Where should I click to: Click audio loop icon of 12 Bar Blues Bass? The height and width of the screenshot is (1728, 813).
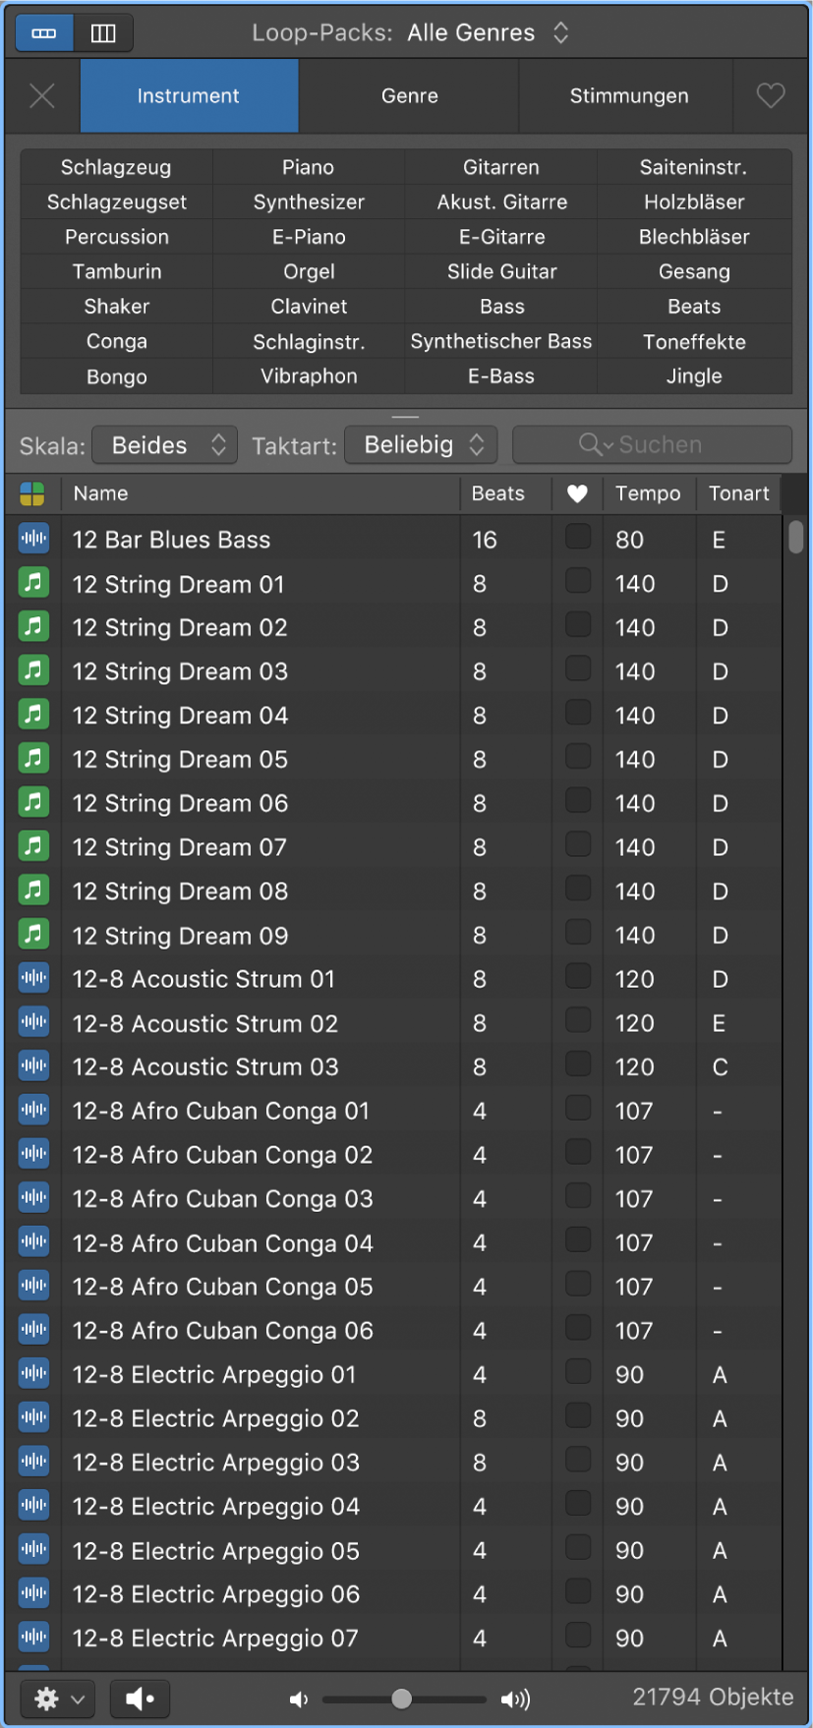pyautogui.click(x=33, y=539)
